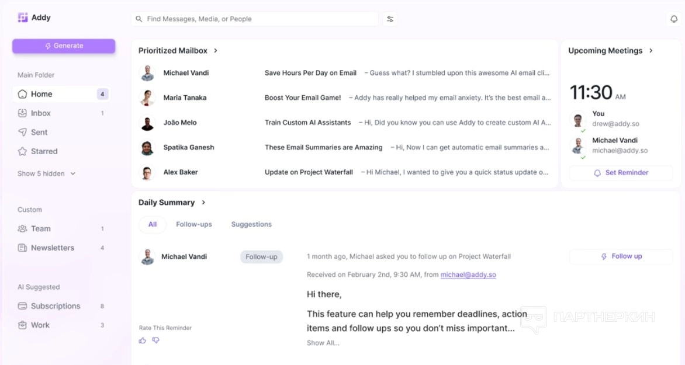Expand the Prioritized Mailbox chevron
This screenshot has height=365, width=685.
[216, 51]
